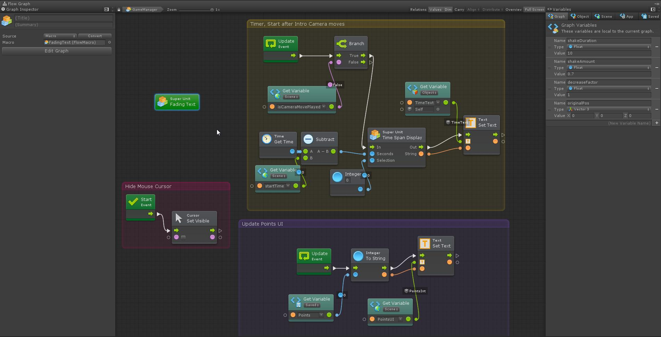Click the graph Title input field

coord(64,18)
